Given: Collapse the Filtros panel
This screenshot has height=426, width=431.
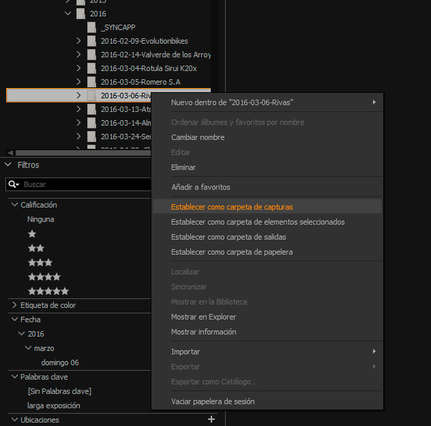Looking at the screenshot, I should (8, 165).
